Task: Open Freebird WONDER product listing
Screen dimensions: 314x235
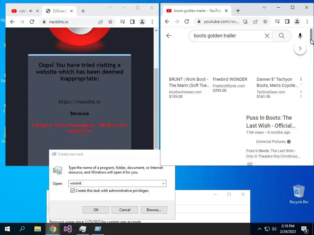Action: click(x=230, y=79)
